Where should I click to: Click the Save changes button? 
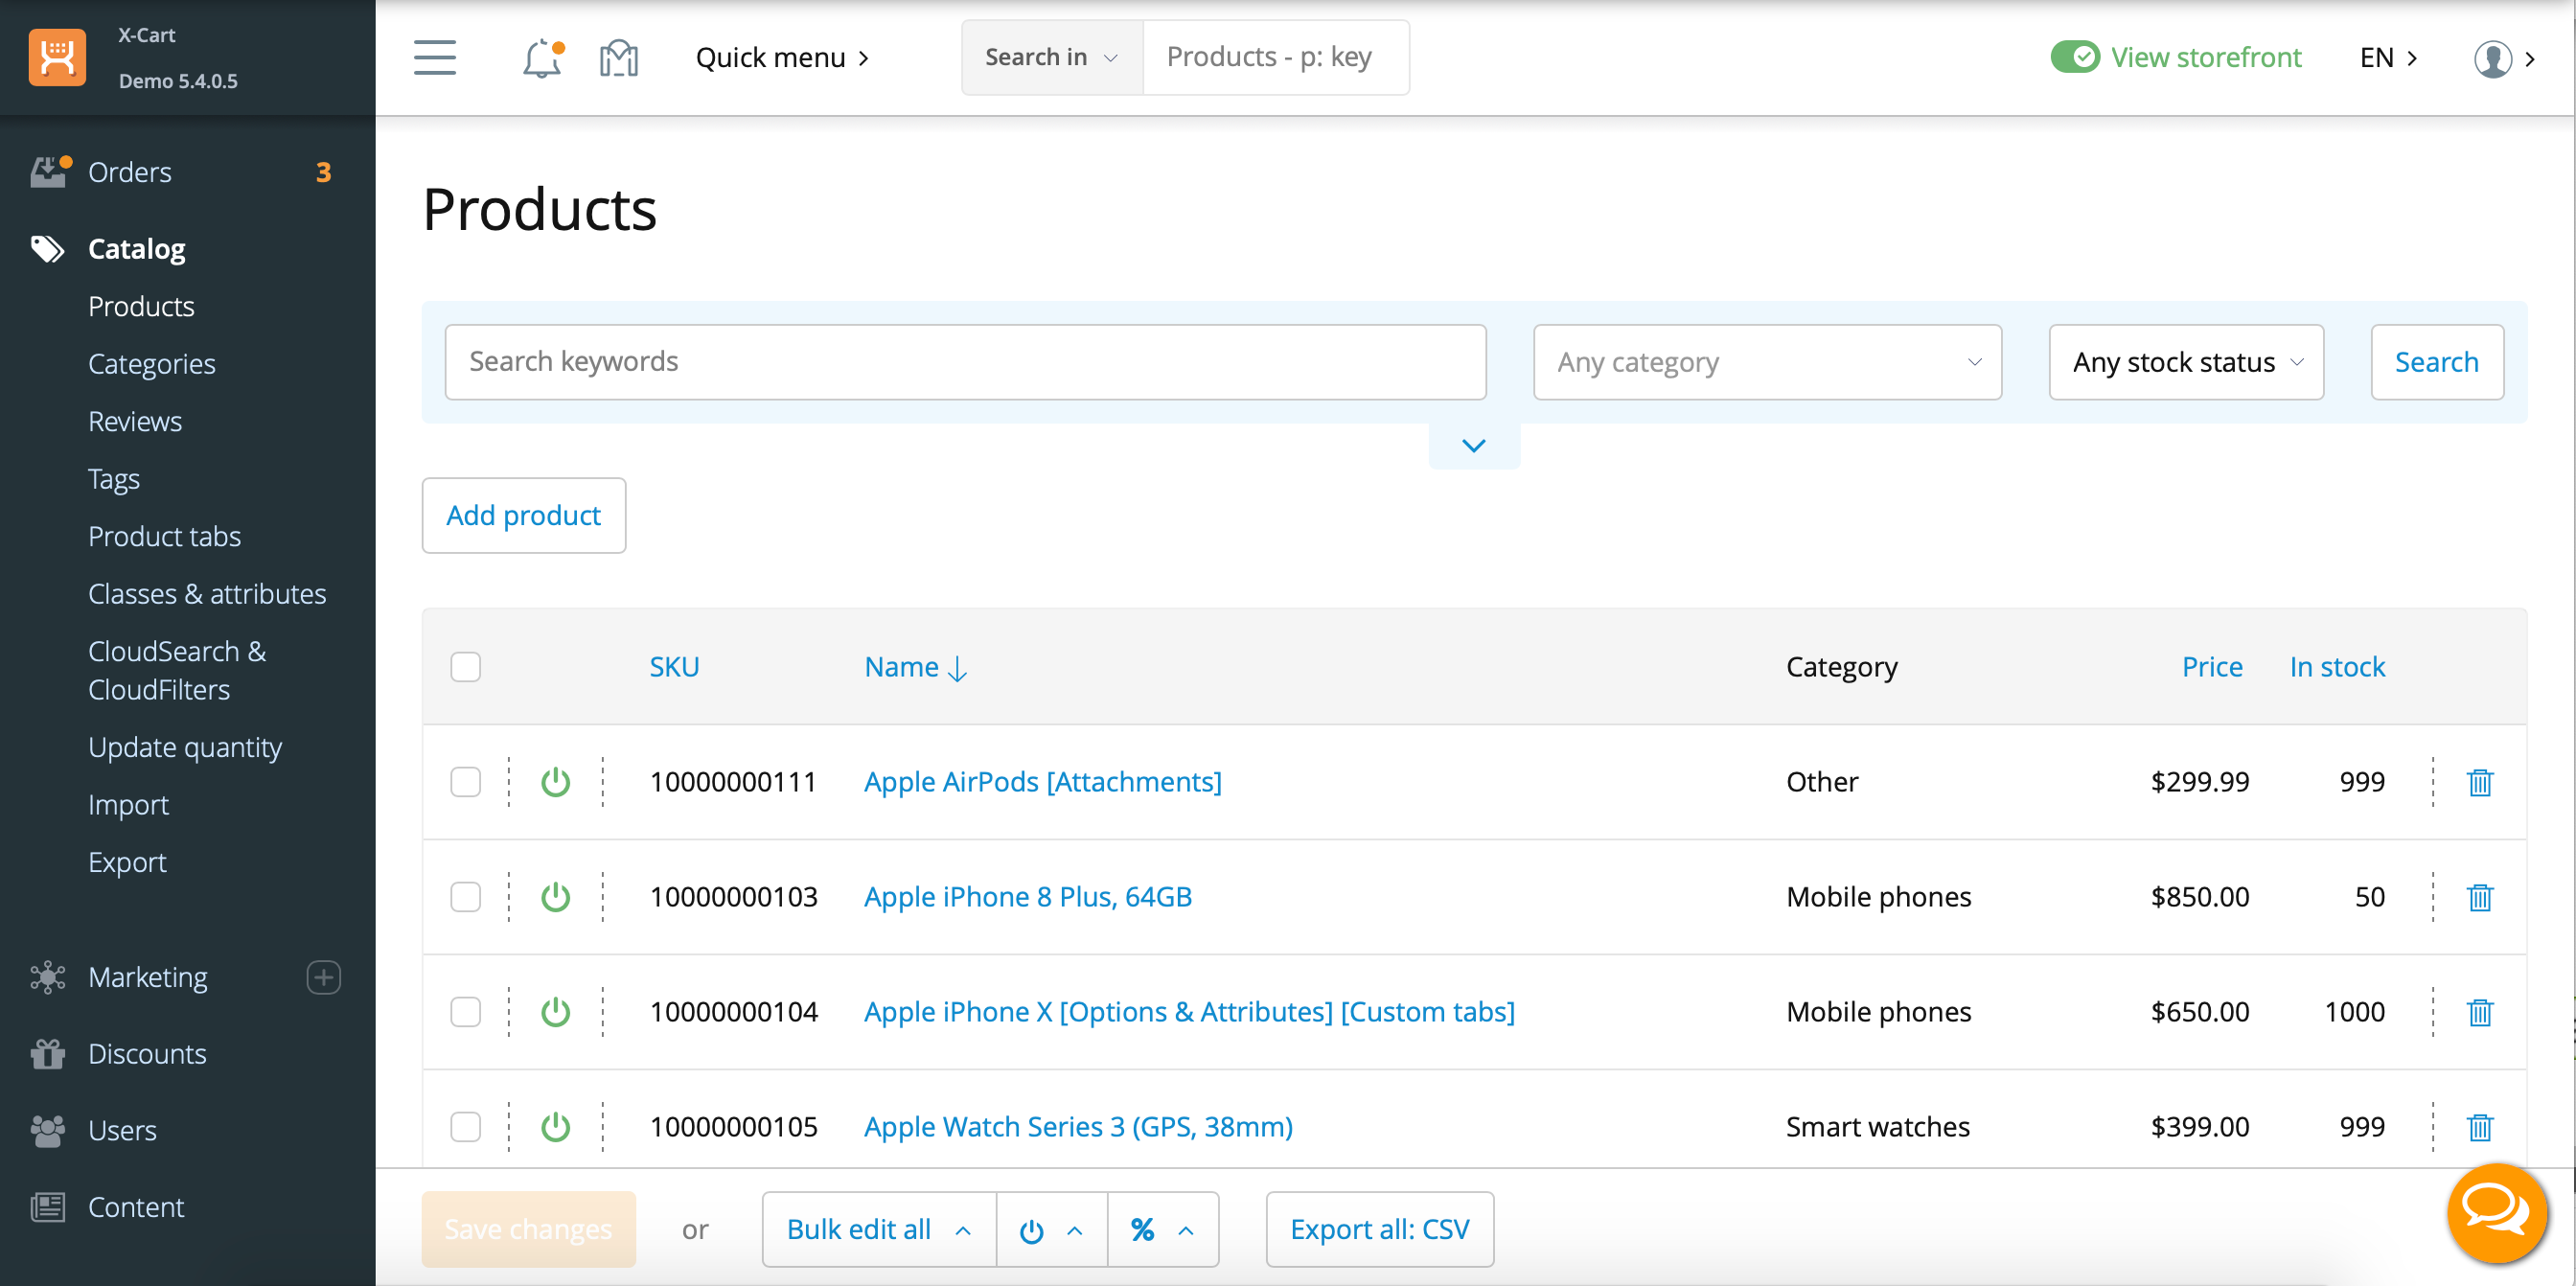[528, 1229]
